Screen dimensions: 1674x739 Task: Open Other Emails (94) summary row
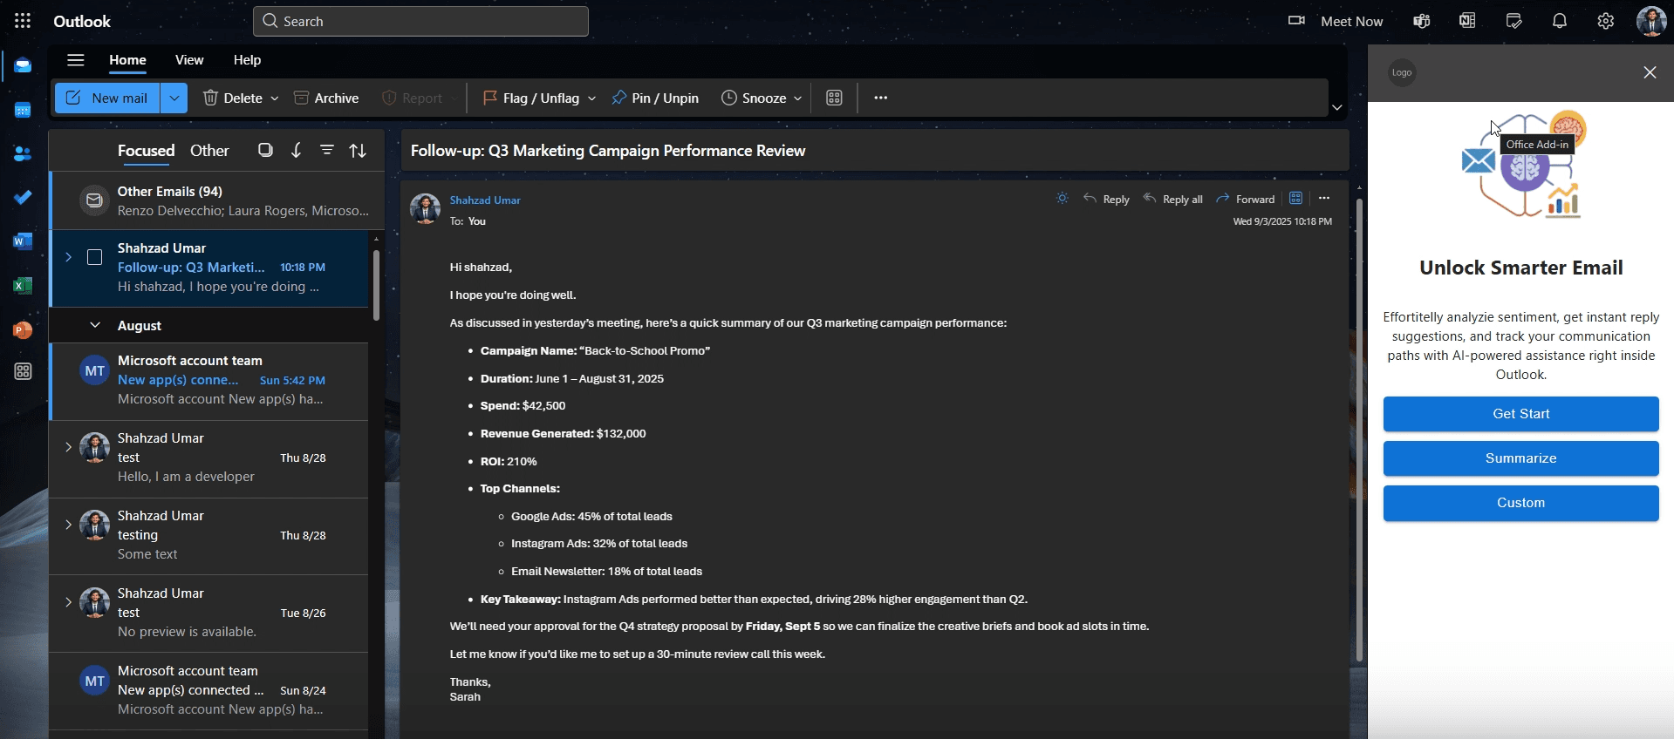pyautogui.click(x=217, y=200)
